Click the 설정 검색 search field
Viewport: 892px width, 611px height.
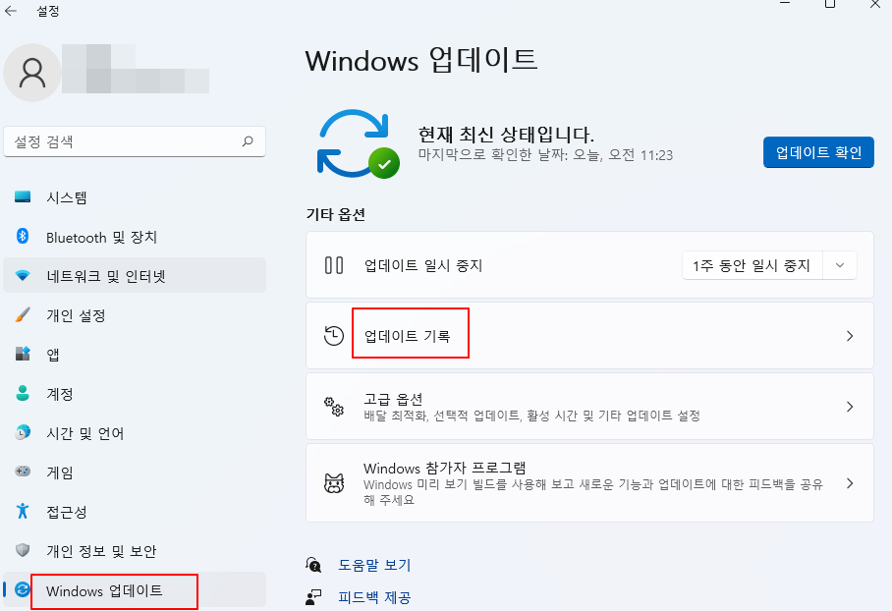[x=135, y=141]
